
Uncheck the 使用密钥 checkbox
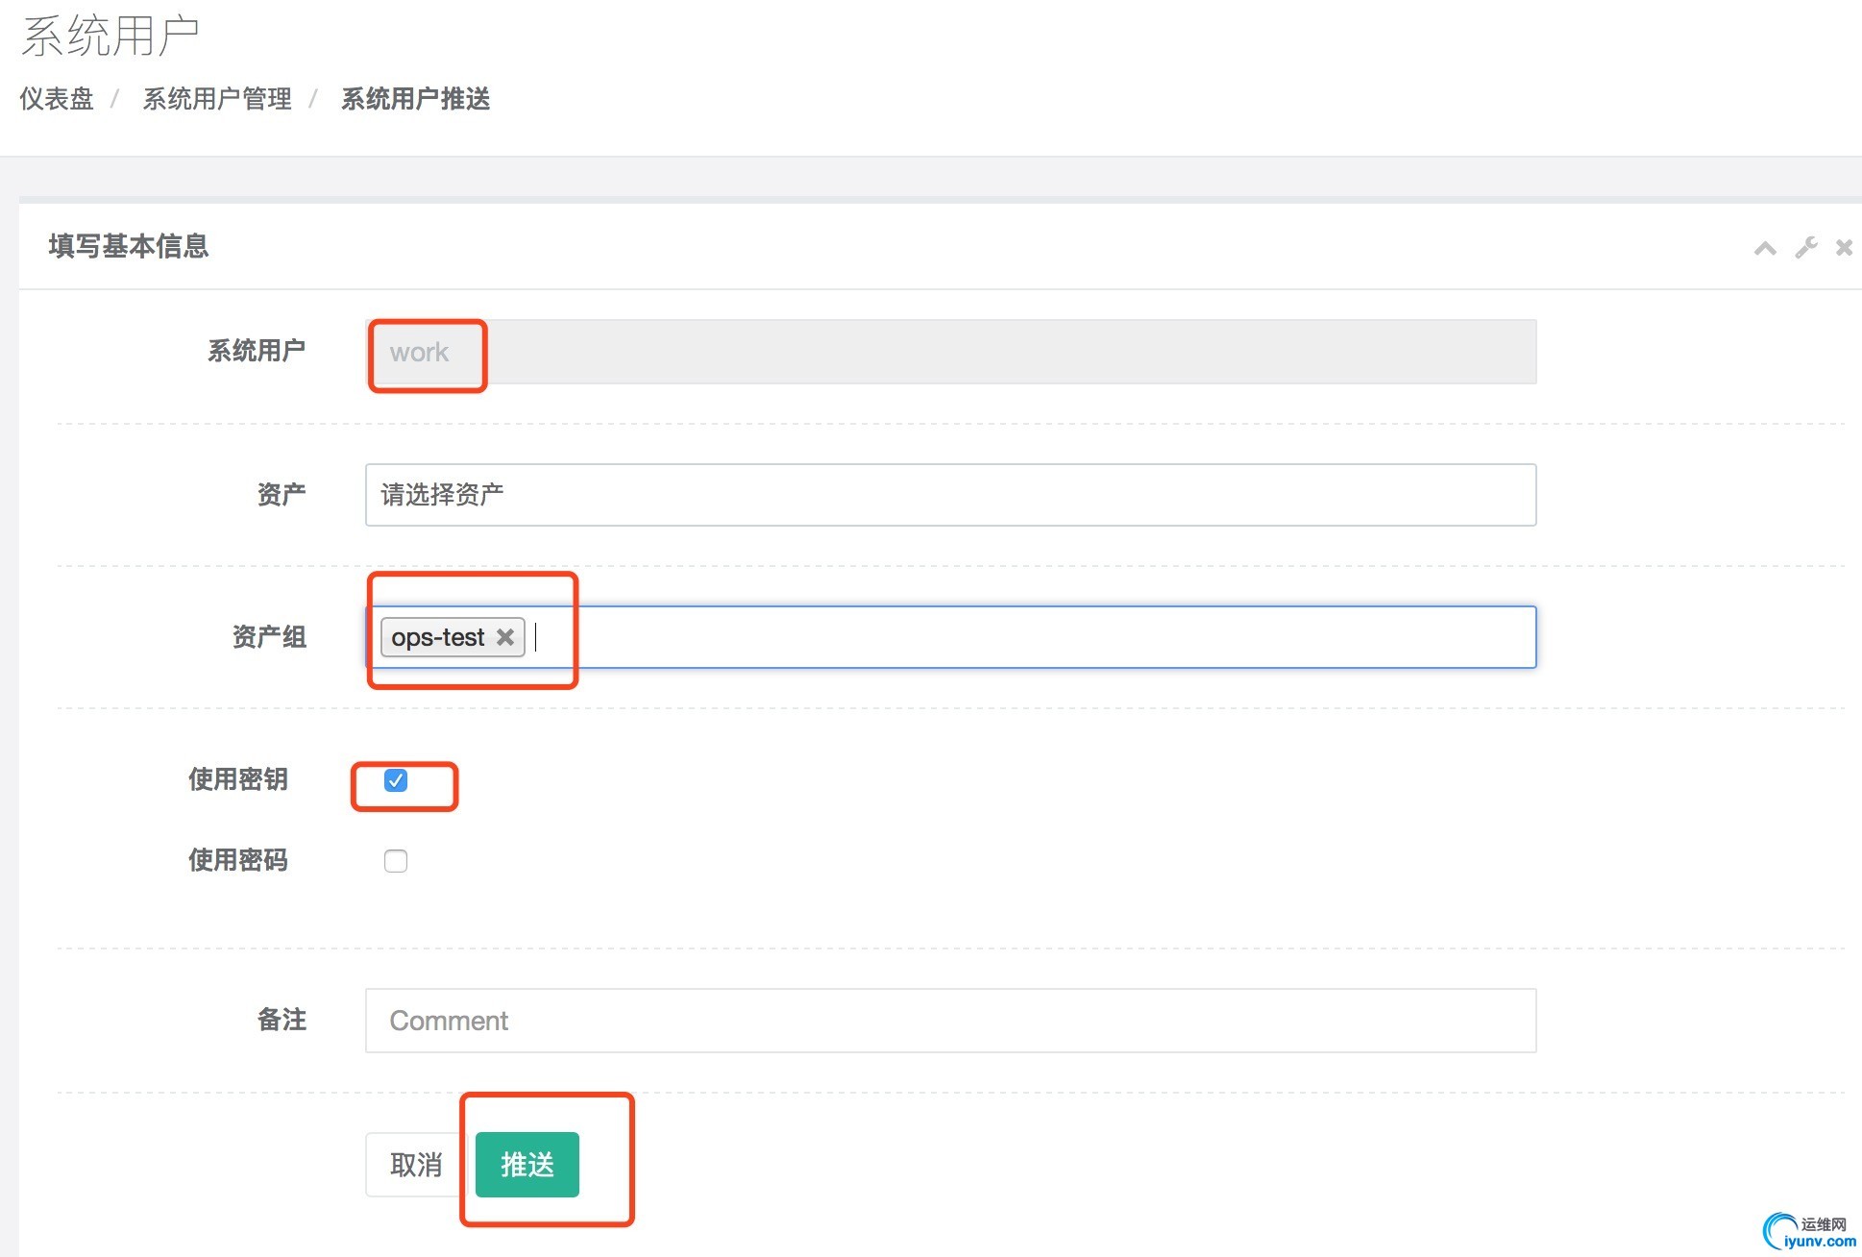click(x=396, y=780)
